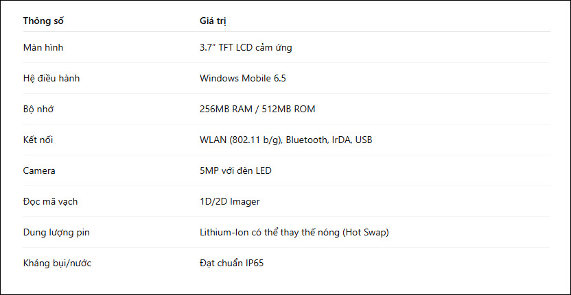
Task: Select the 'Hệ điều hành' label
Action: pyautogui.click(x=51, y=78)
